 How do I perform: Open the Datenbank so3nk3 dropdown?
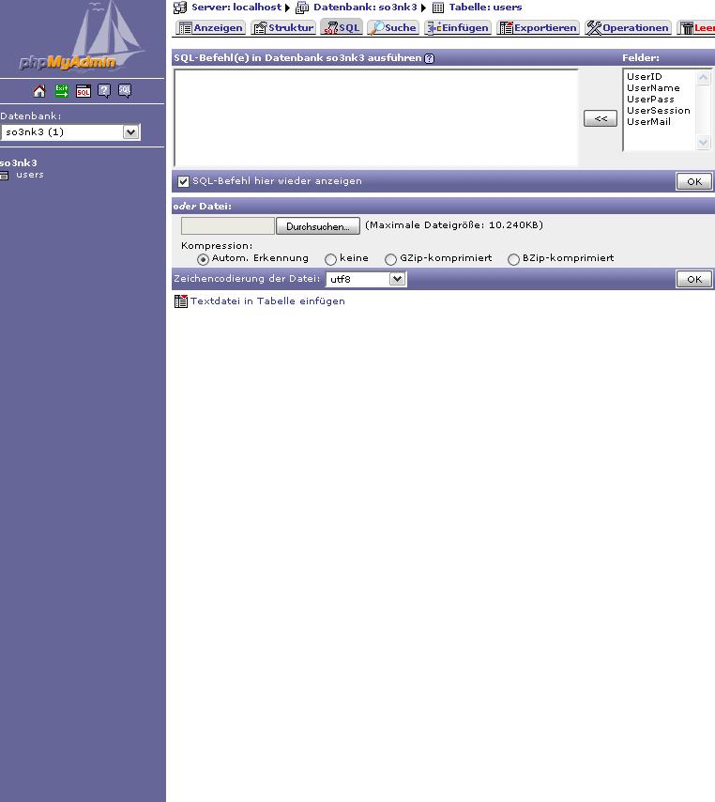130,132
